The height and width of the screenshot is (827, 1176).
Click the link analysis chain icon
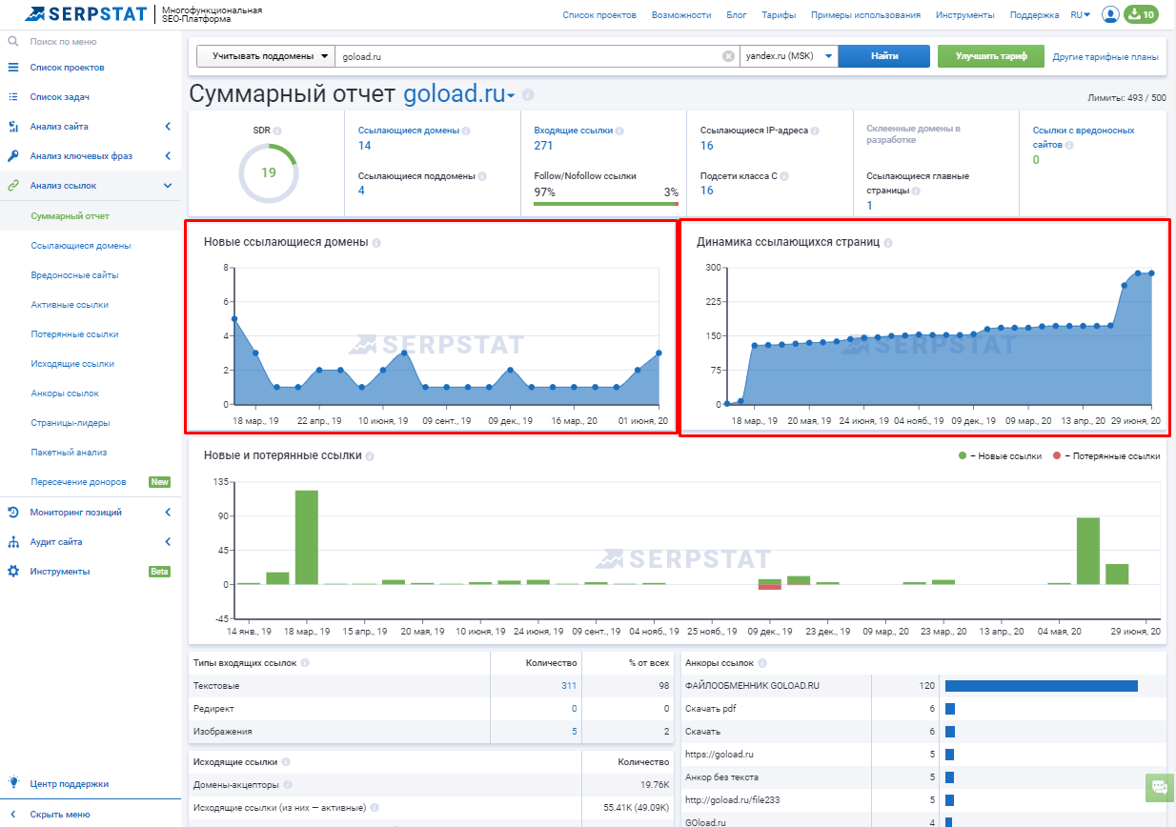tap(13, 186)
